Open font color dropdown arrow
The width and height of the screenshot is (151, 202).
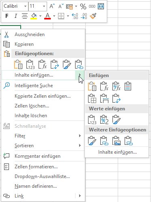pyautogui.click(x=54, y=16)
